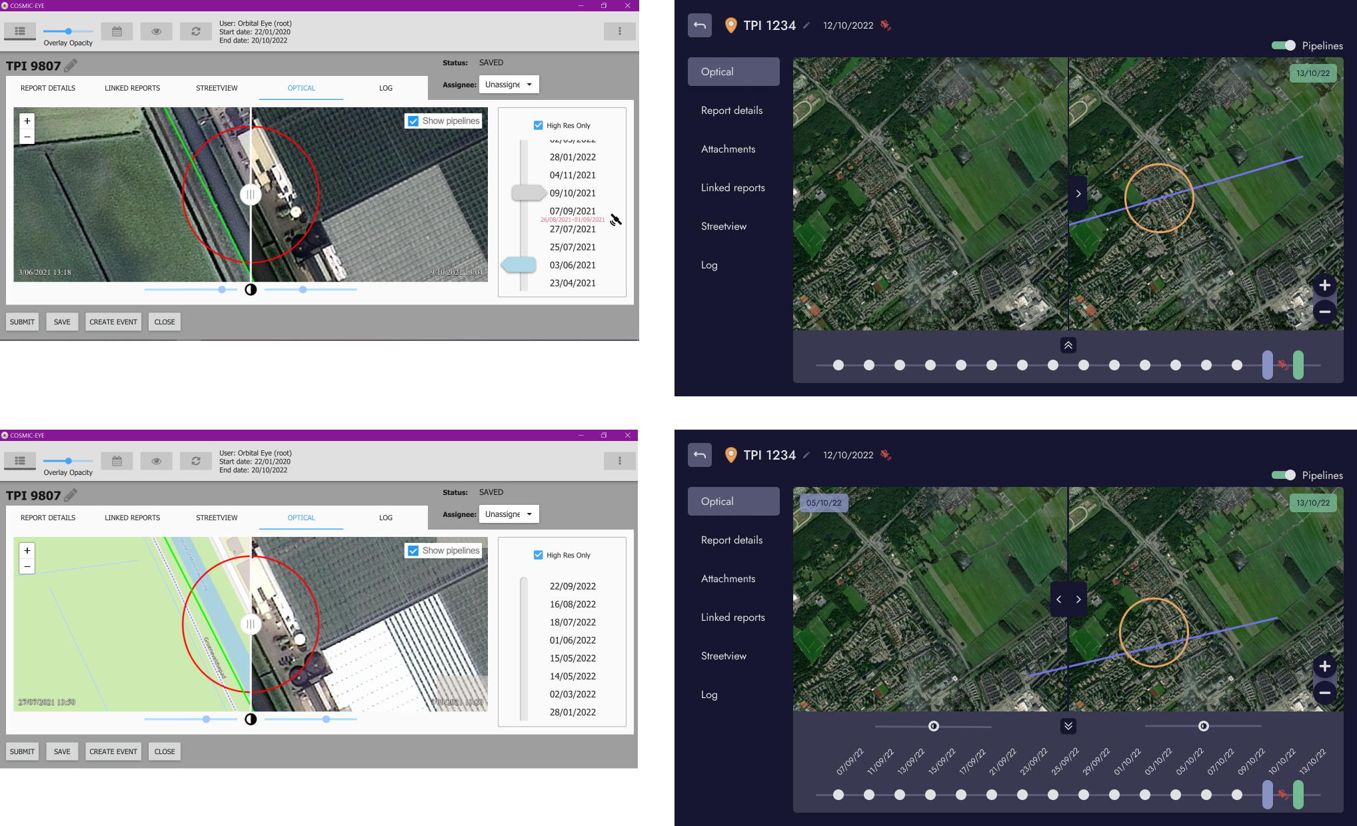Toggle Show pipelines checkbox on optical view
The height and width of the screenshot is (826, 1357).
tap(415, 120)
